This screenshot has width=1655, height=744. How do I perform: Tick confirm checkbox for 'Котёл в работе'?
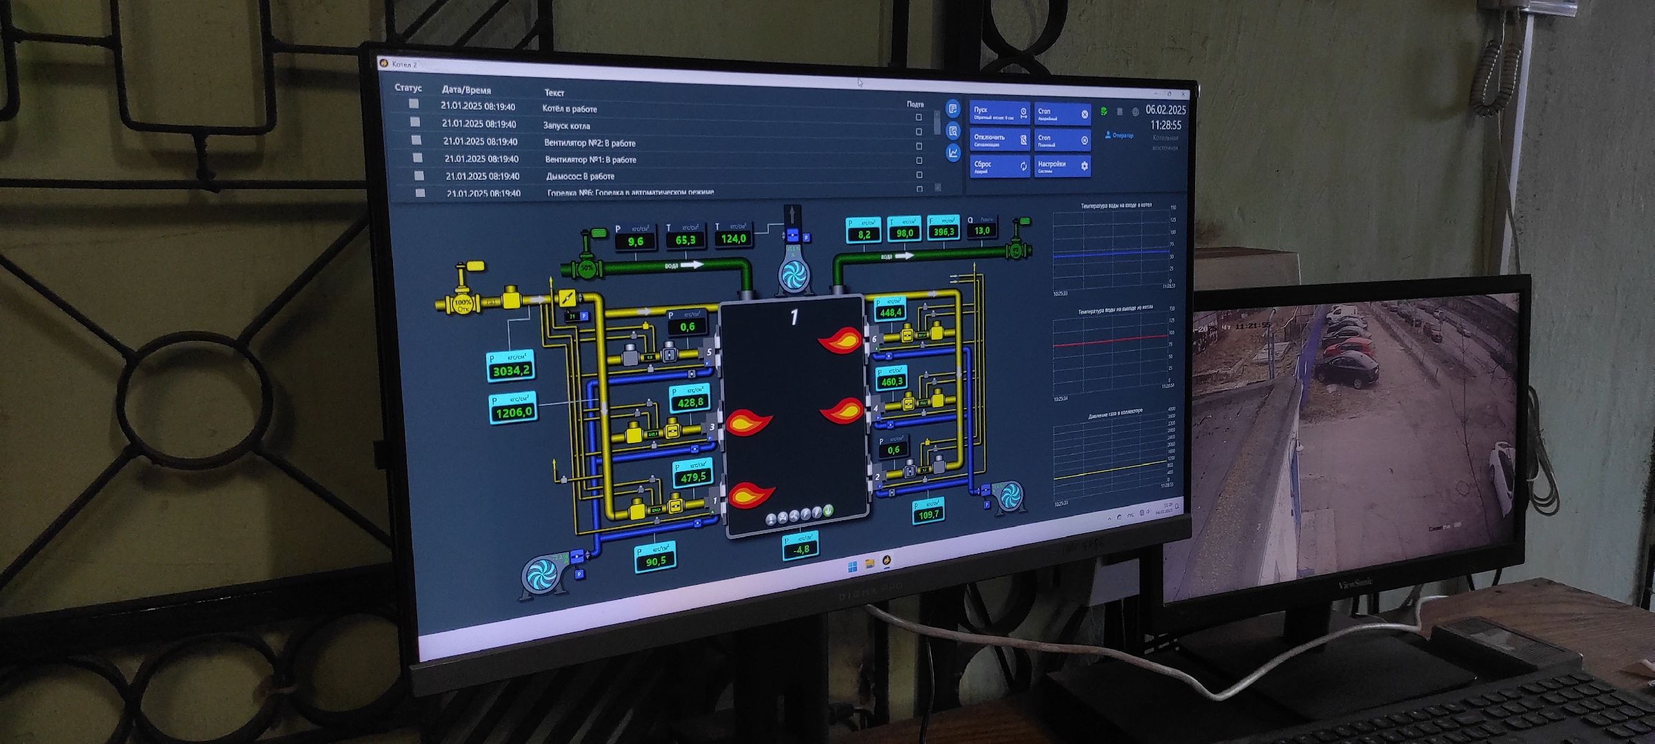click(x=919, y=117)
